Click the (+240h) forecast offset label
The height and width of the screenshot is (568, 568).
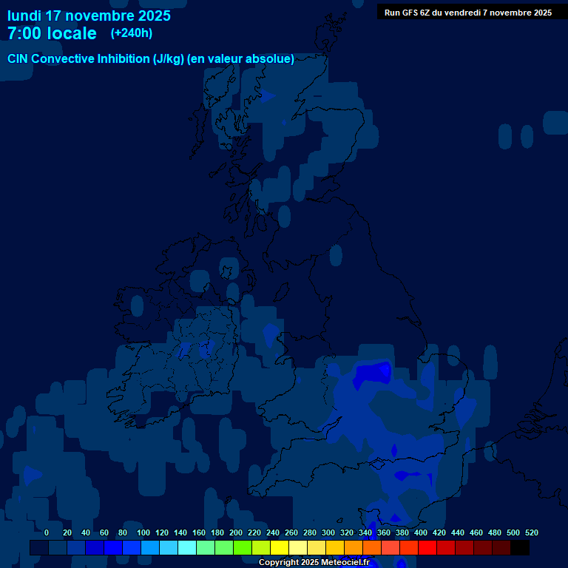[131, 33]
